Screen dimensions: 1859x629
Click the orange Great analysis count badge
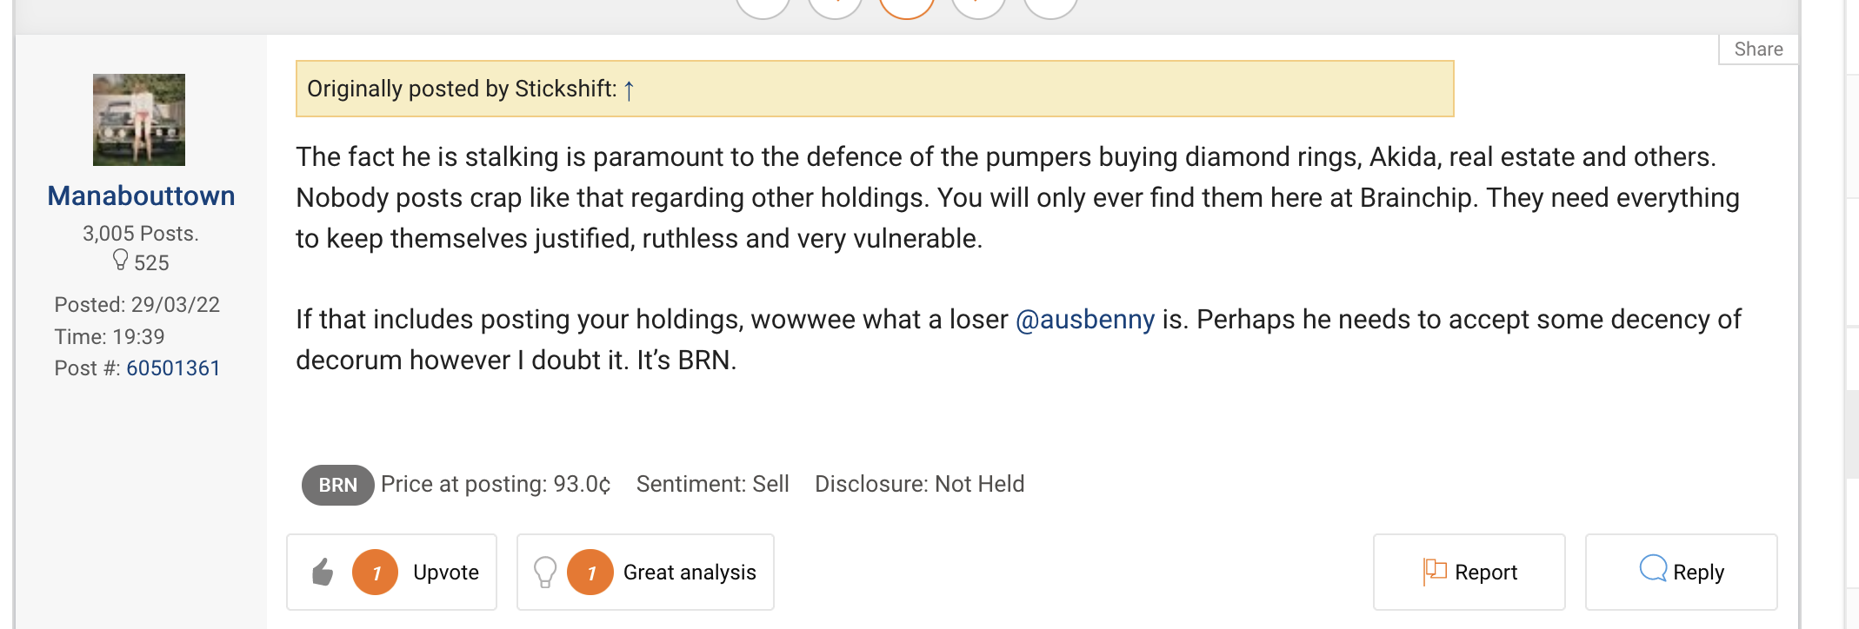(590, 573)
